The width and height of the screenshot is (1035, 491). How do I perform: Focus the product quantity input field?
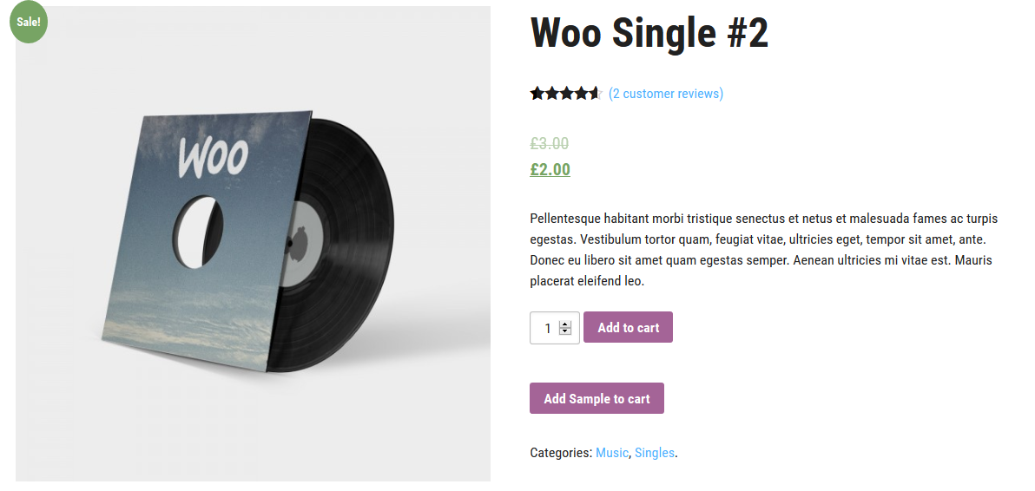tap(555, 328)
